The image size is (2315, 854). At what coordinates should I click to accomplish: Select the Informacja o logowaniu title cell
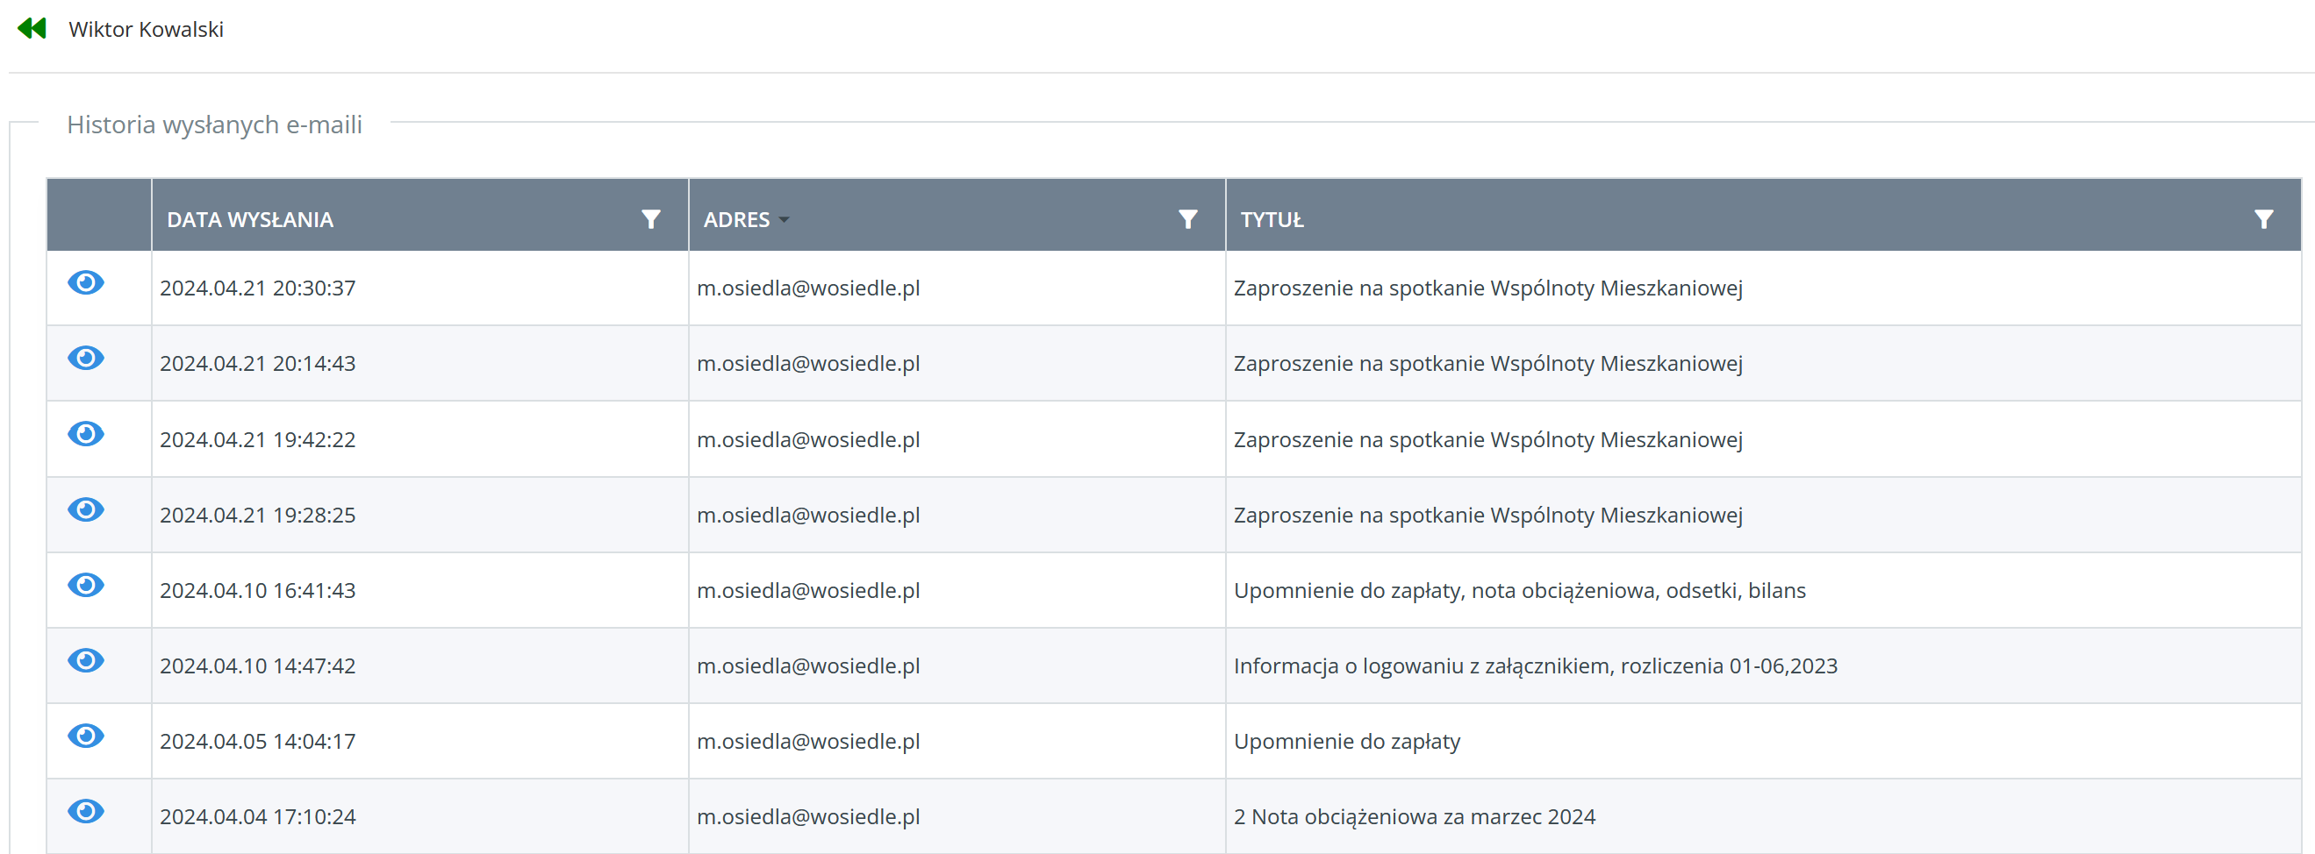1534,666
